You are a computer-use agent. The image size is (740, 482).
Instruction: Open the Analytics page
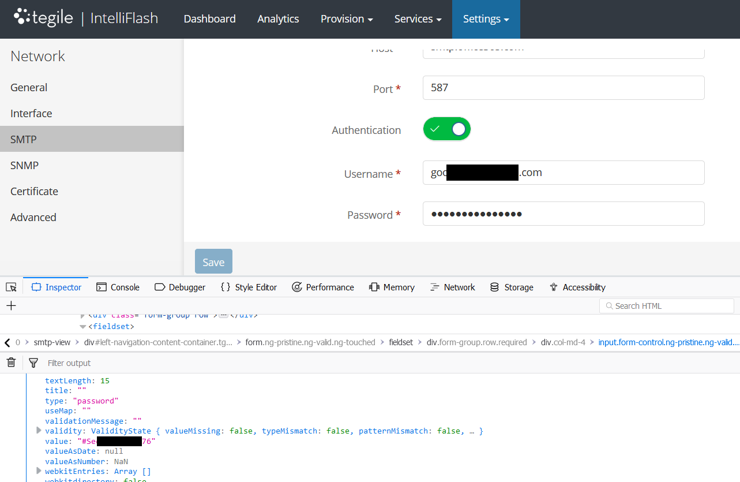278,19
